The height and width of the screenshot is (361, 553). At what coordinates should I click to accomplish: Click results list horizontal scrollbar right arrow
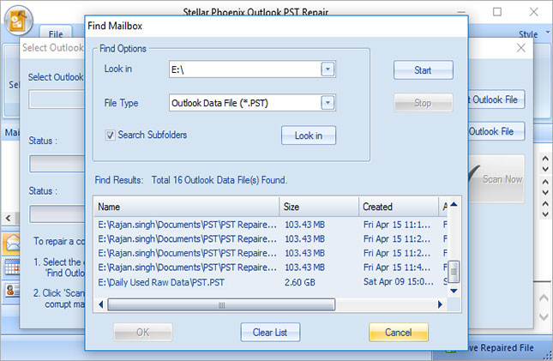[442, 304]
